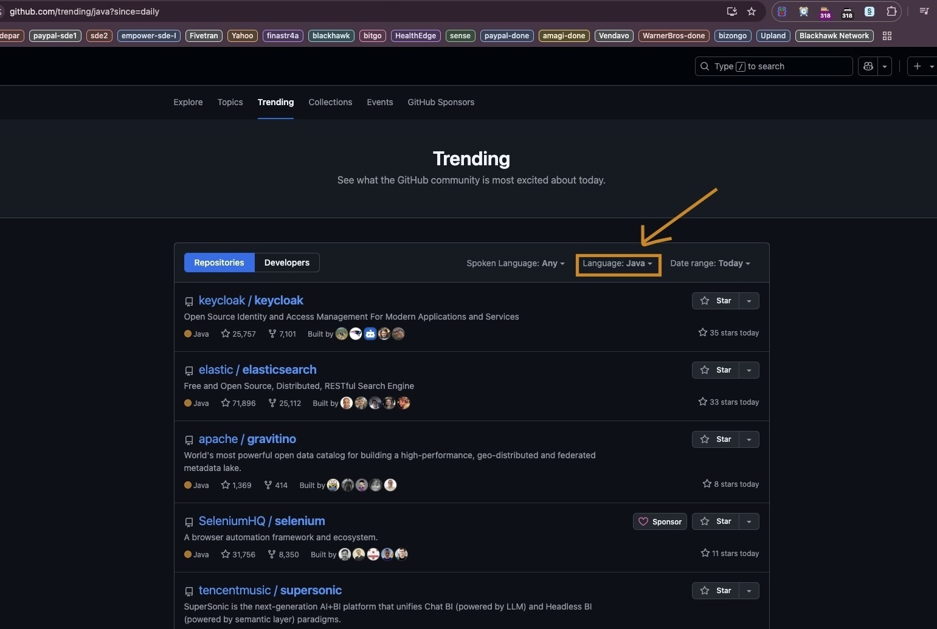The image size is (937, 629).
Task: Open the Language: Java dropdown
Action: pyautogui.click(x=617, y=263)
